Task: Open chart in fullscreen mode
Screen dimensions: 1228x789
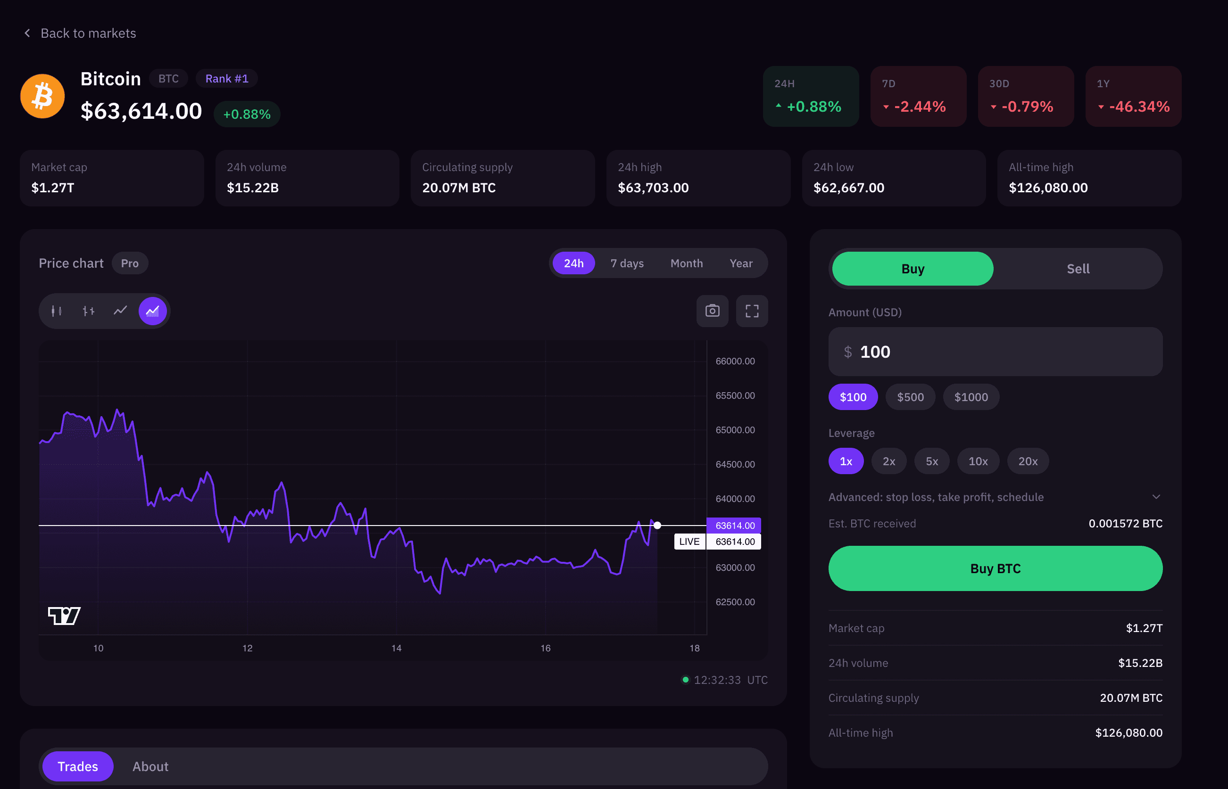Action: point(752,311)
